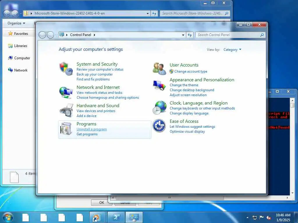Click the PowerShell window vertical scrollbar
This screenshot has width=298, height=223.
tap(292, 146)
